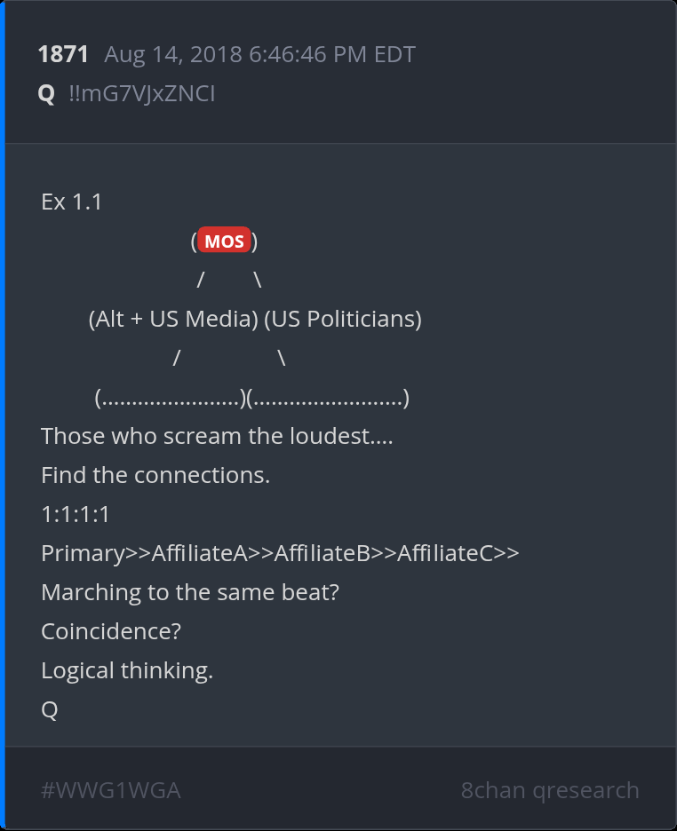Click "Marching to the same beat?" line
677x831 pixels.
click(190, 592)
